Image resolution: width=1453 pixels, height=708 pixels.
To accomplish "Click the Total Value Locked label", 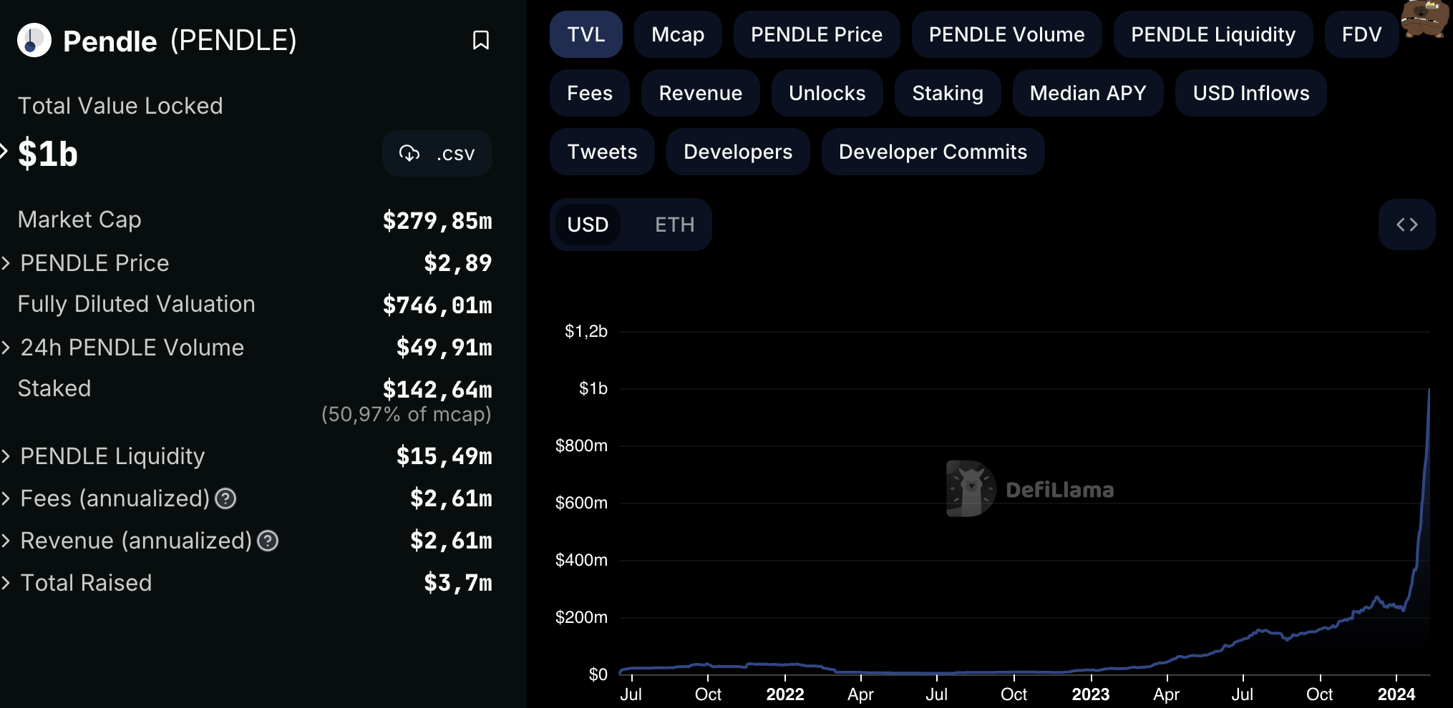I will tap(120, 106).
